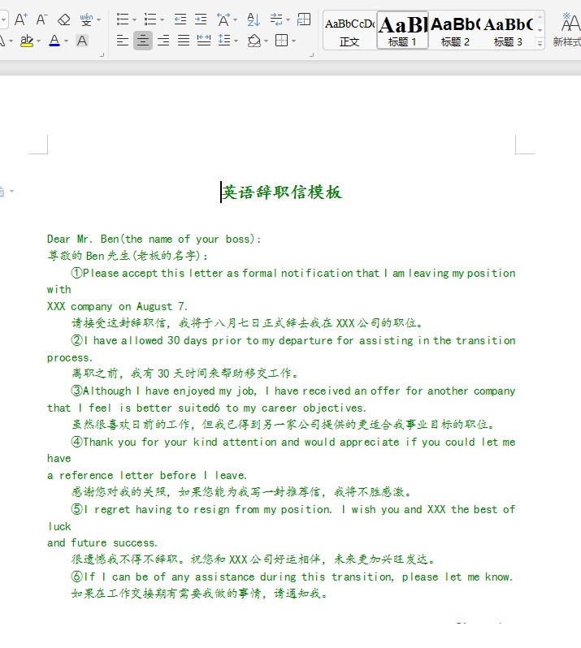This screenshot has width=581, height=648.
Task: Expand font color dropdown arrow
Action: coord(66,41)
